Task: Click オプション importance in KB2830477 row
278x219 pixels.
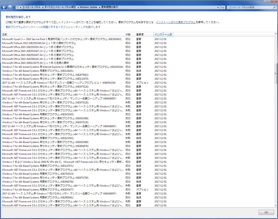Action: 142,190
